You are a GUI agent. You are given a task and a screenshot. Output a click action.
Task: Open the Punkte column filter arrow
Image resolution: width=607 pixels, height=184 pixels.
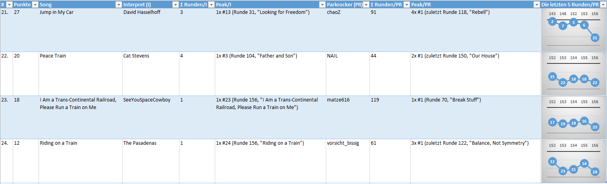35,4
